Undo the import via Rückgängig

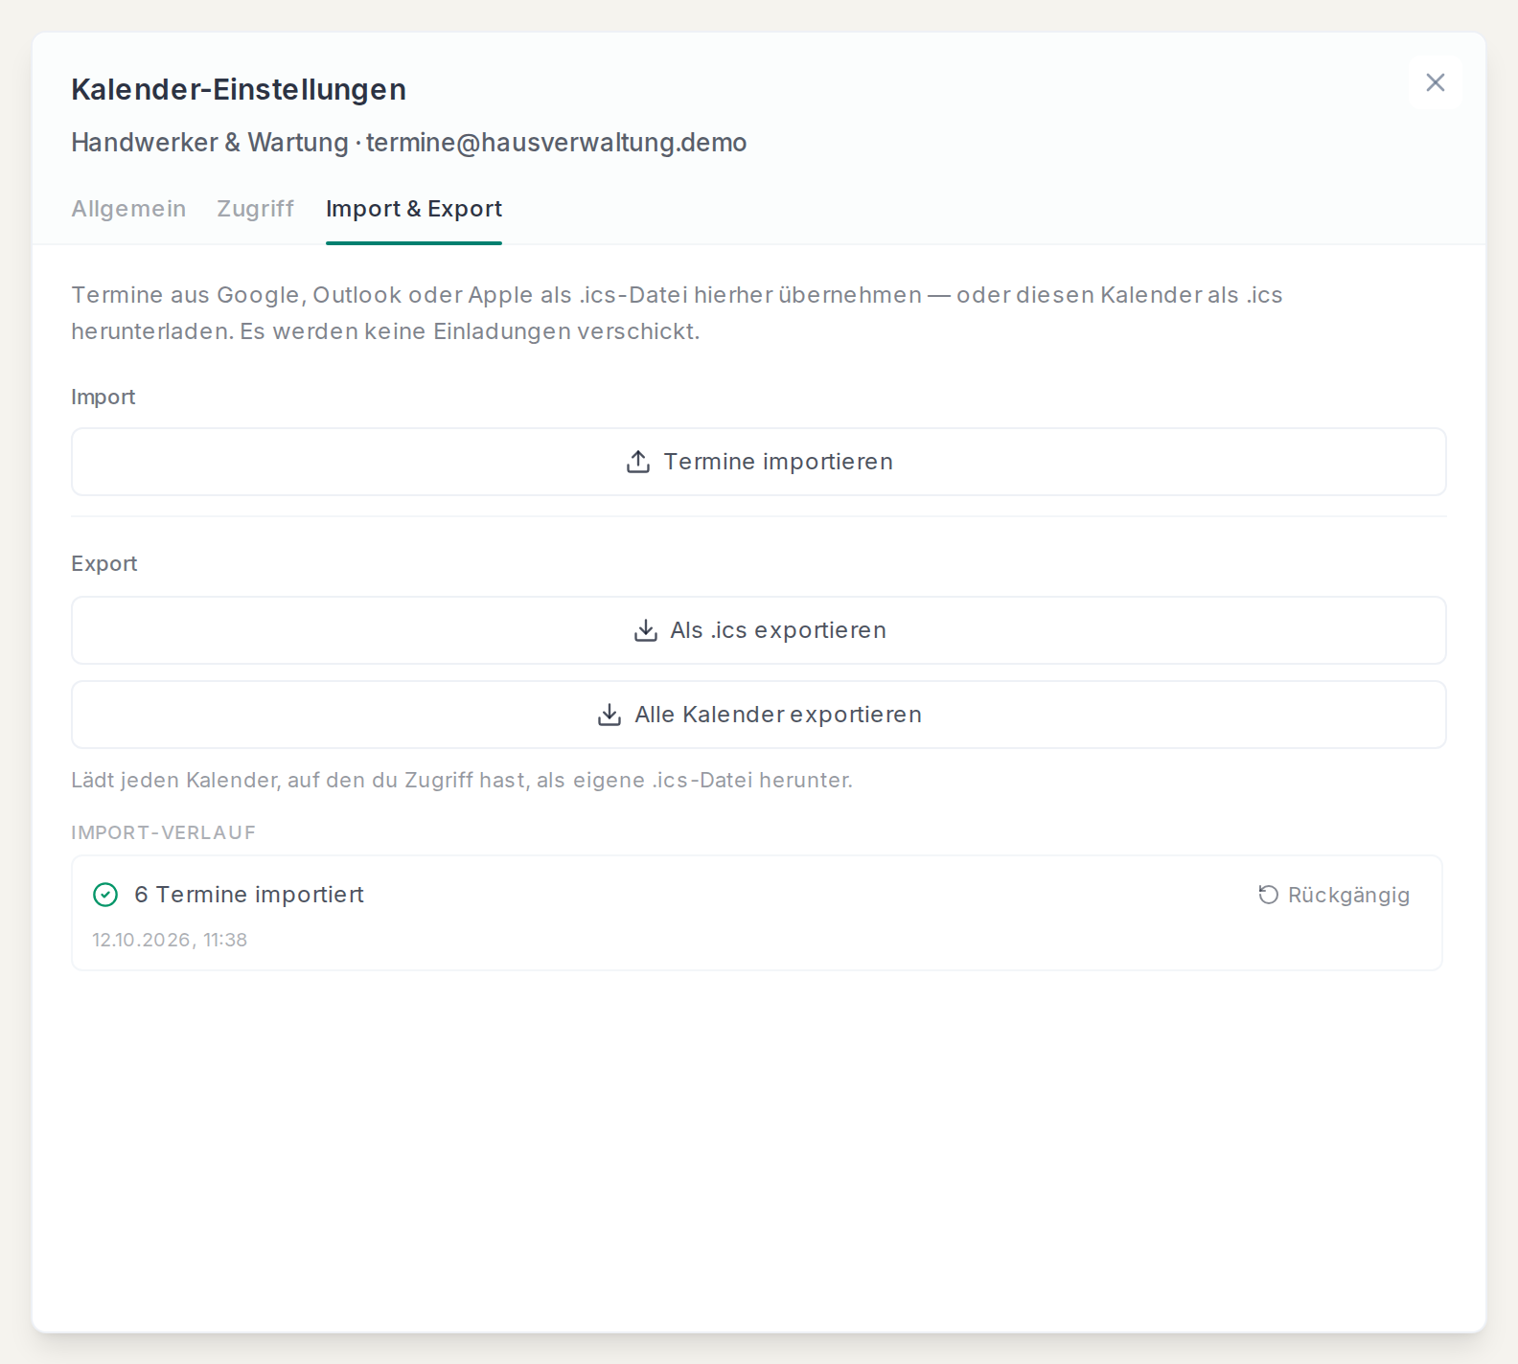[x=1334, y=895]
